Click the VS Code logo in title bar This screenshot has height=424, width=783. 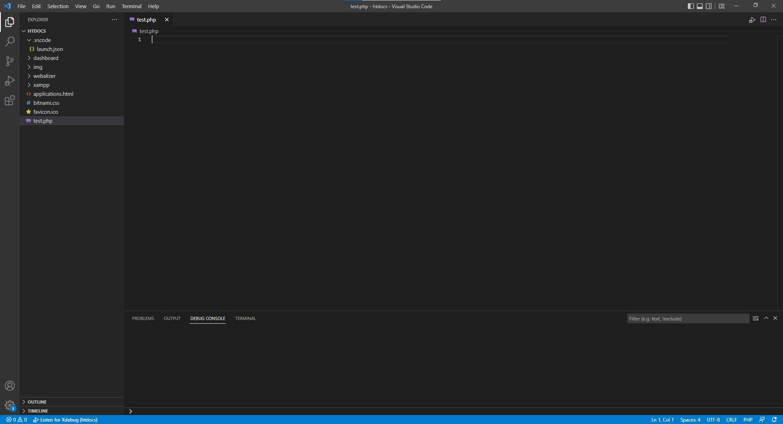click(x=7, y=6)
